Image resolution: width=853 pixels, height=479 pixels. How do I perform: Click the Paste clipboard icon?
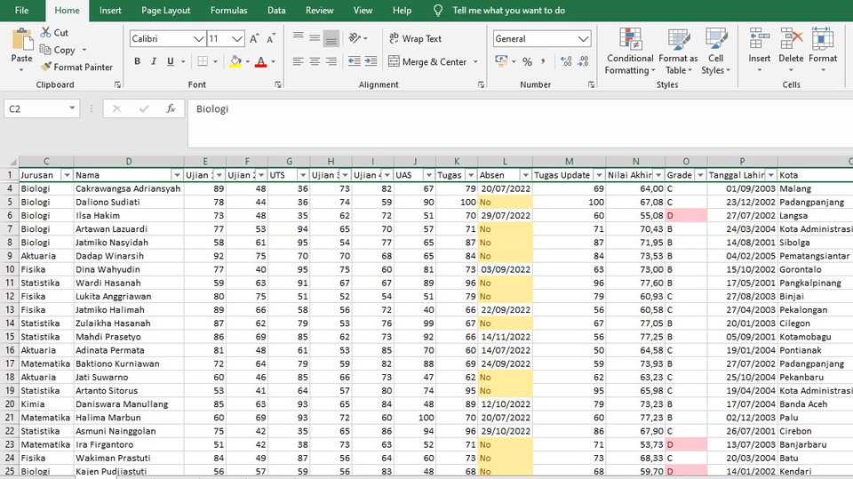point(21,40)
